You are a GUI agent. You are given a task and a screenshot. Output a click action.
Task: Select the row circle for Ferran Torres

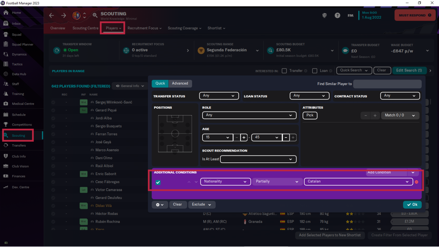(53, 134)
